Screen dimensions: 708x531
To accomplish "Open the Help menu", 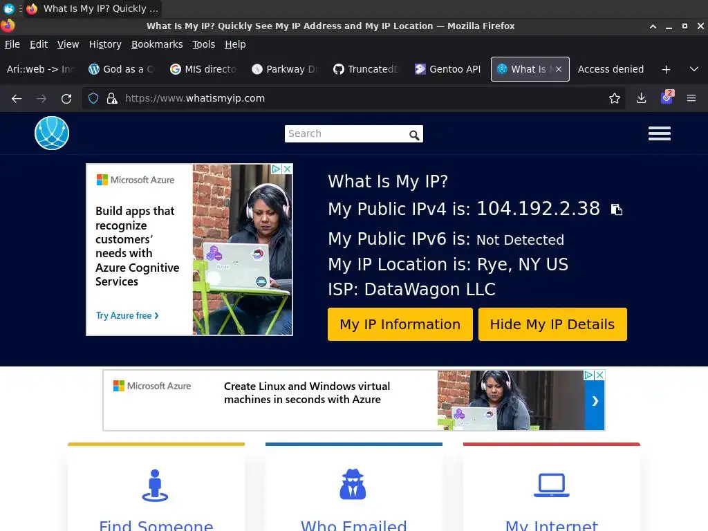I will click(235, 44).
